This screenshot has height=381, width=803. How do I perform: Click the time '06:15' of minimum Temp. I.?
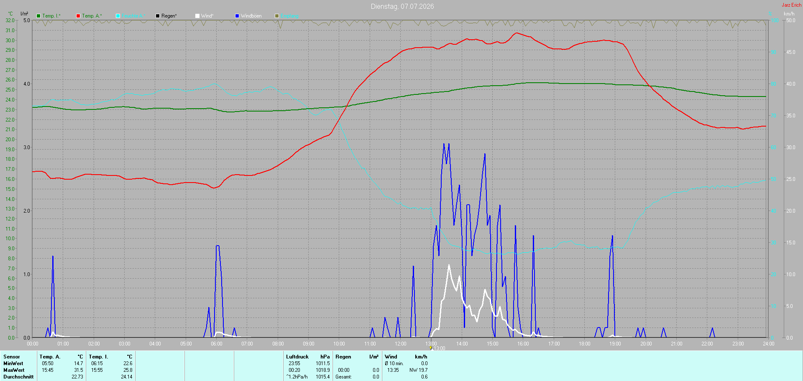(97, 363)
